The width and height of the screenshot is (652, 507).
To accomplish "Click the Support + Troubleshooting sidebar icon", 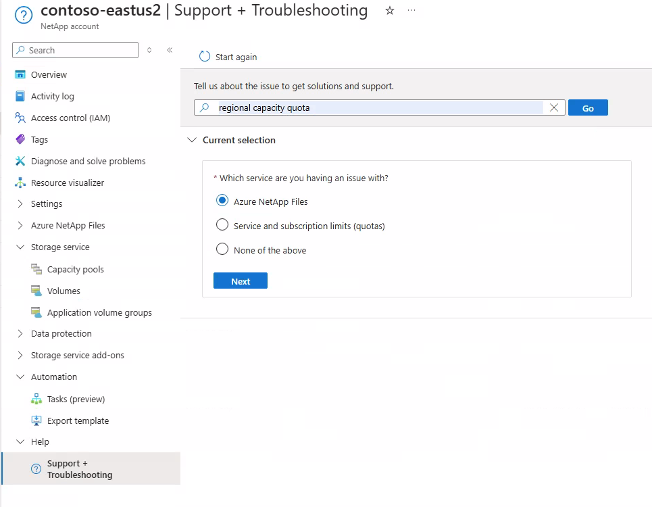I will point(36,468).
